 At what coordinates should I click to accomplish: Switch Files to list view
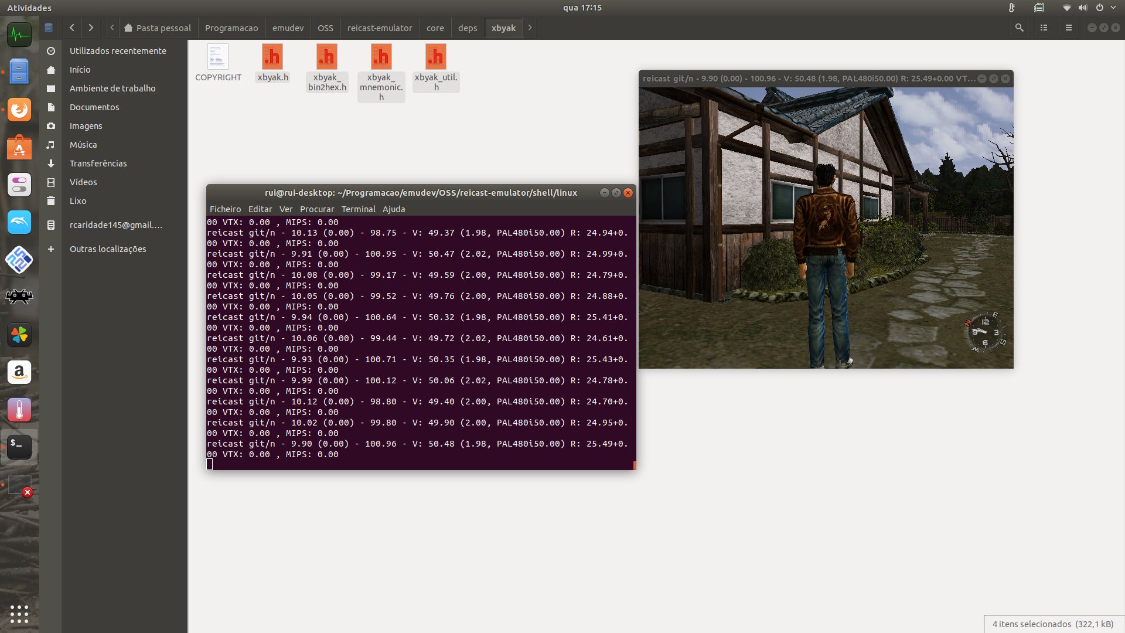(1044, 28)
